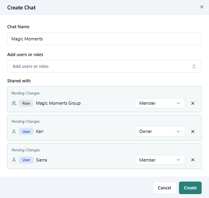
Task: Open the Owner dropdown for Karl
Action: coord(160,131)
